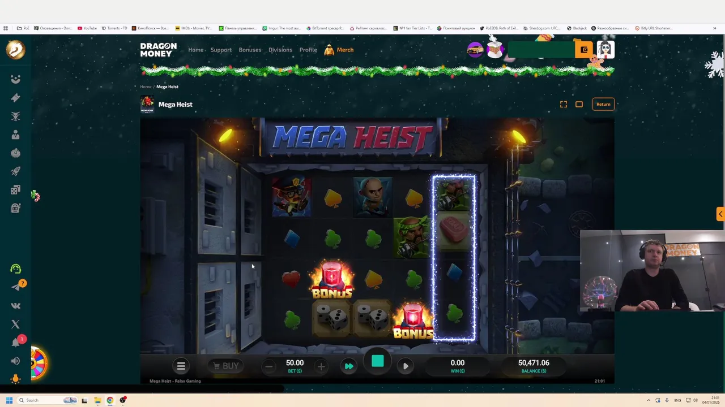Open notifications bell with red badge
This screenshot has height=407, width=725.
[17, 341]
